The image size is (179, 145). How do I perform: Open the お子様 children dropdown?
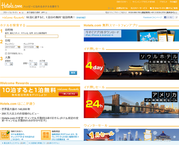click(44, 64)
